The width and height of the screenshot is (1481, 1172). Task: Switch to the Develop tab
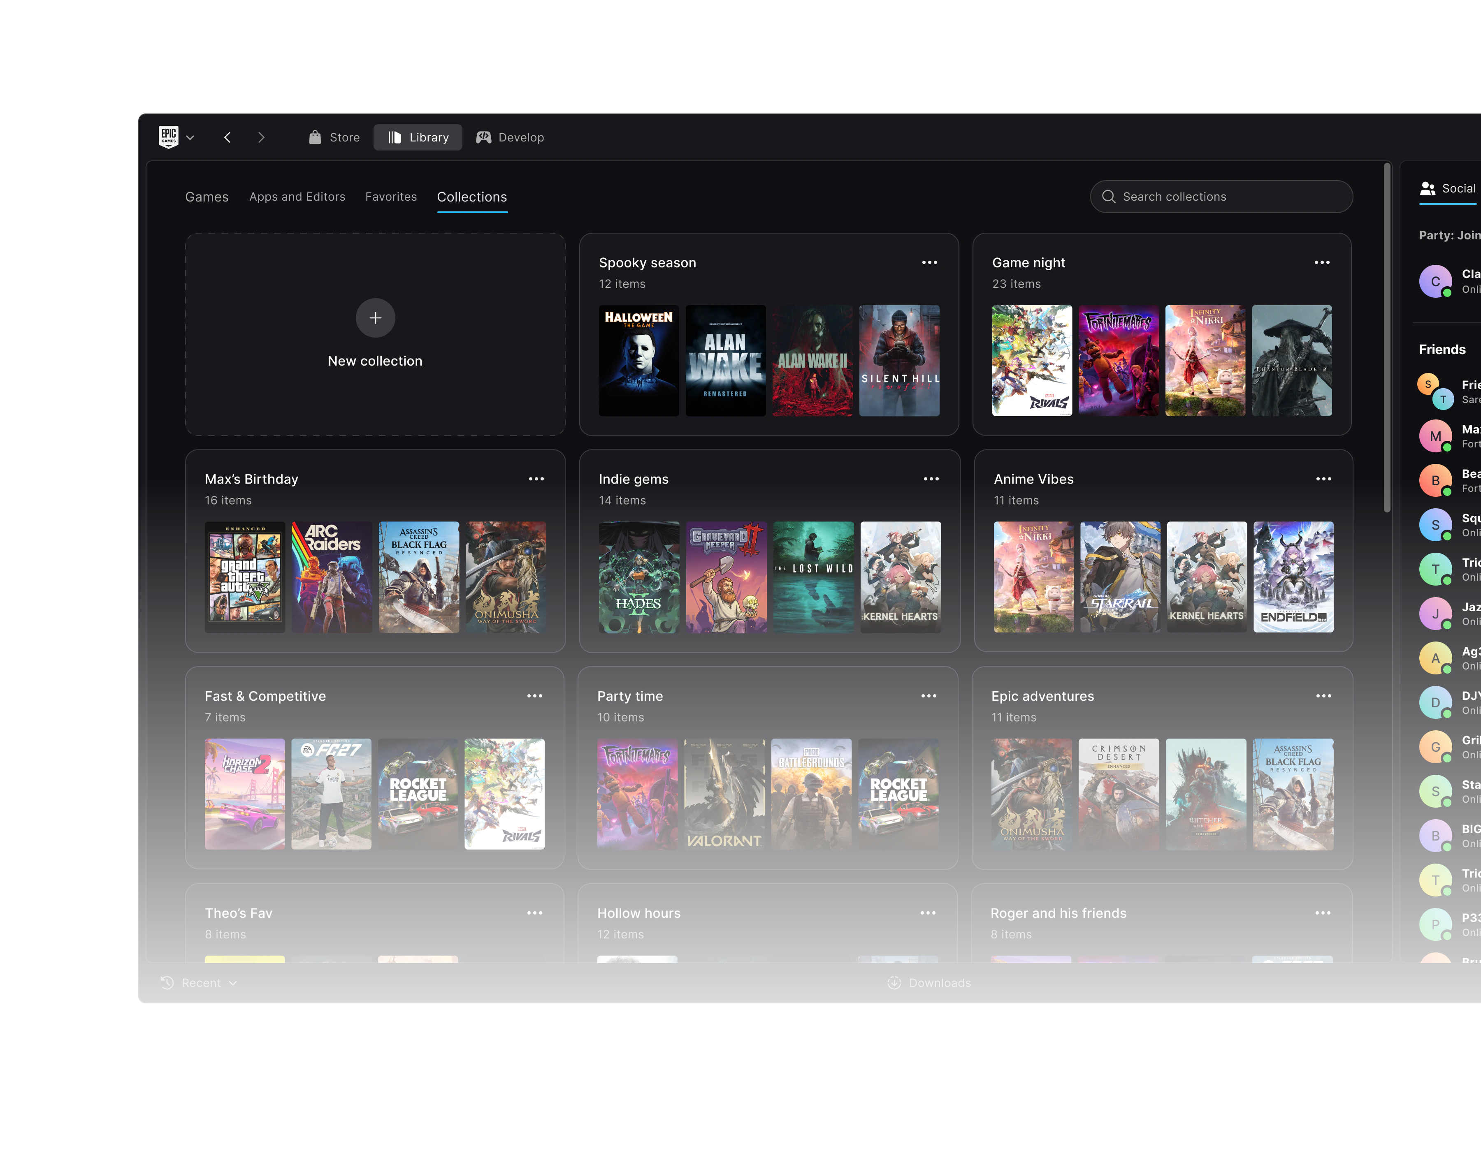click(x=510, y=137)
